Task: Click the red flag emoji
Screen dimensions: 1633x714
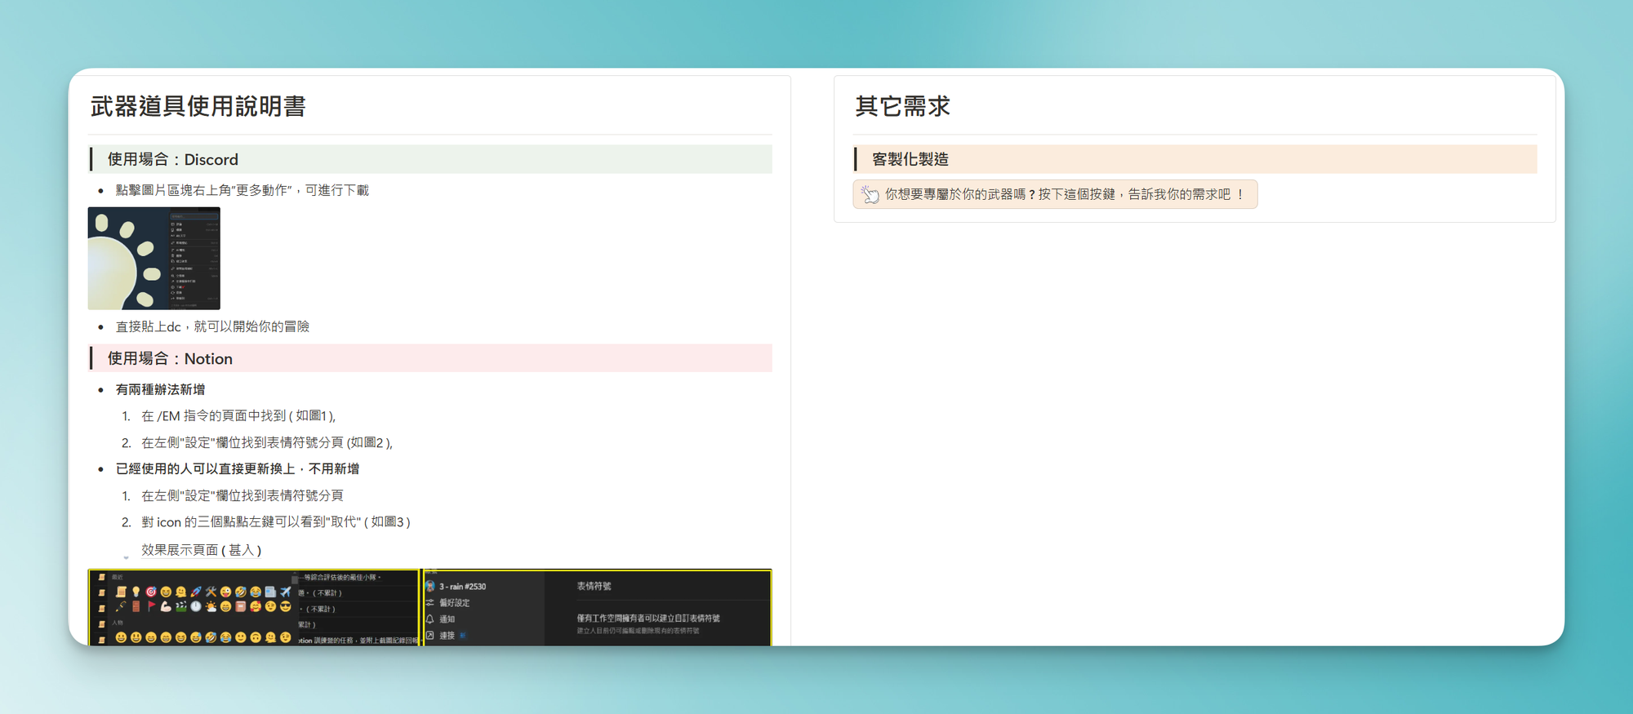Action: click(x=151, y=606)
